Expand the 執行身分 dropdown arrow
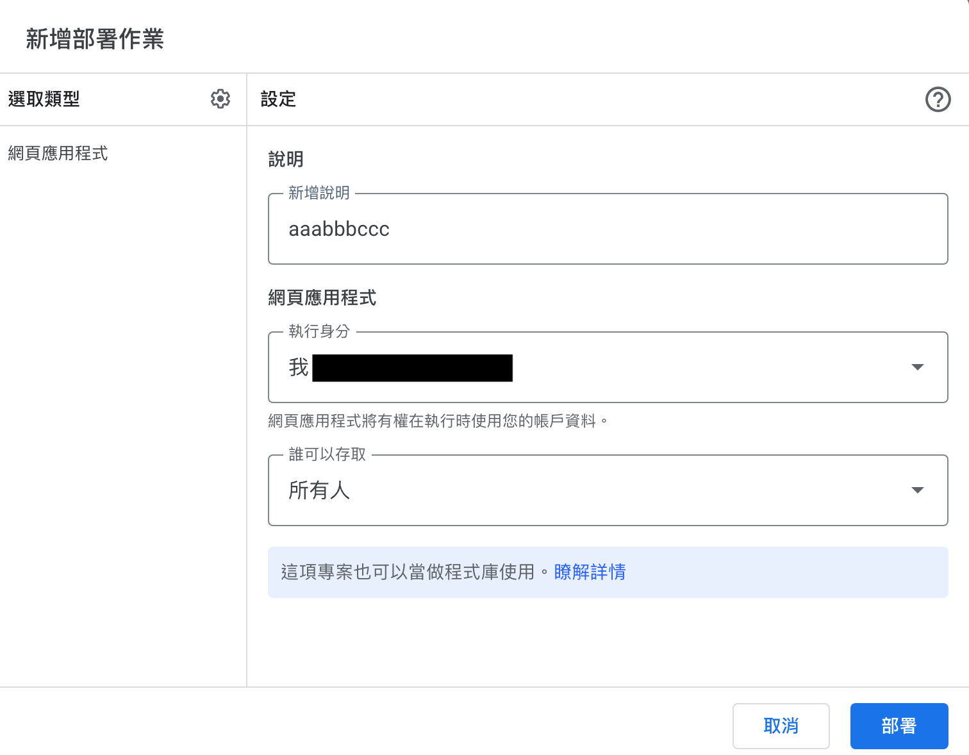The height and width of the screenshot is (755, 969). point(917,367)
